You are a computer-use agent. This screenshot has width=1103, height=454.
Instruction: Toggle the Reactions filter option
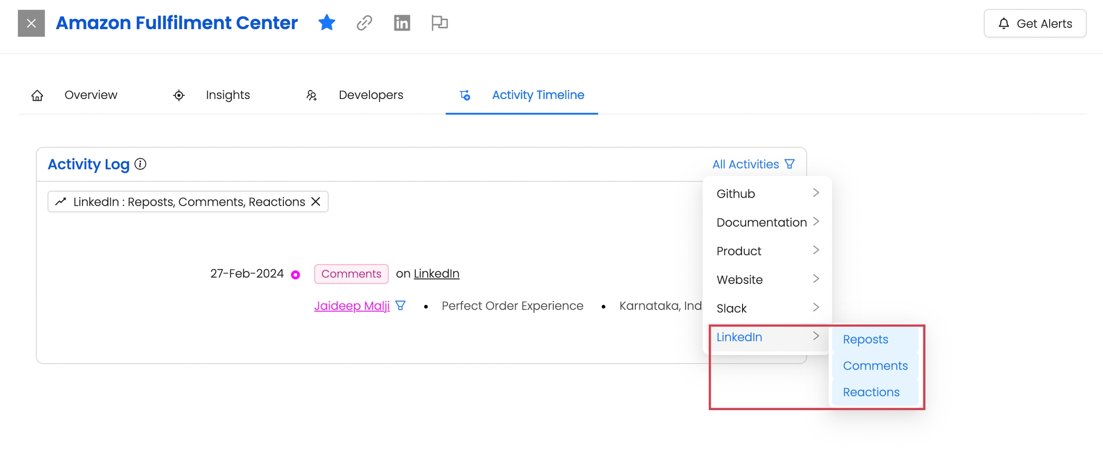coord(871,392)
